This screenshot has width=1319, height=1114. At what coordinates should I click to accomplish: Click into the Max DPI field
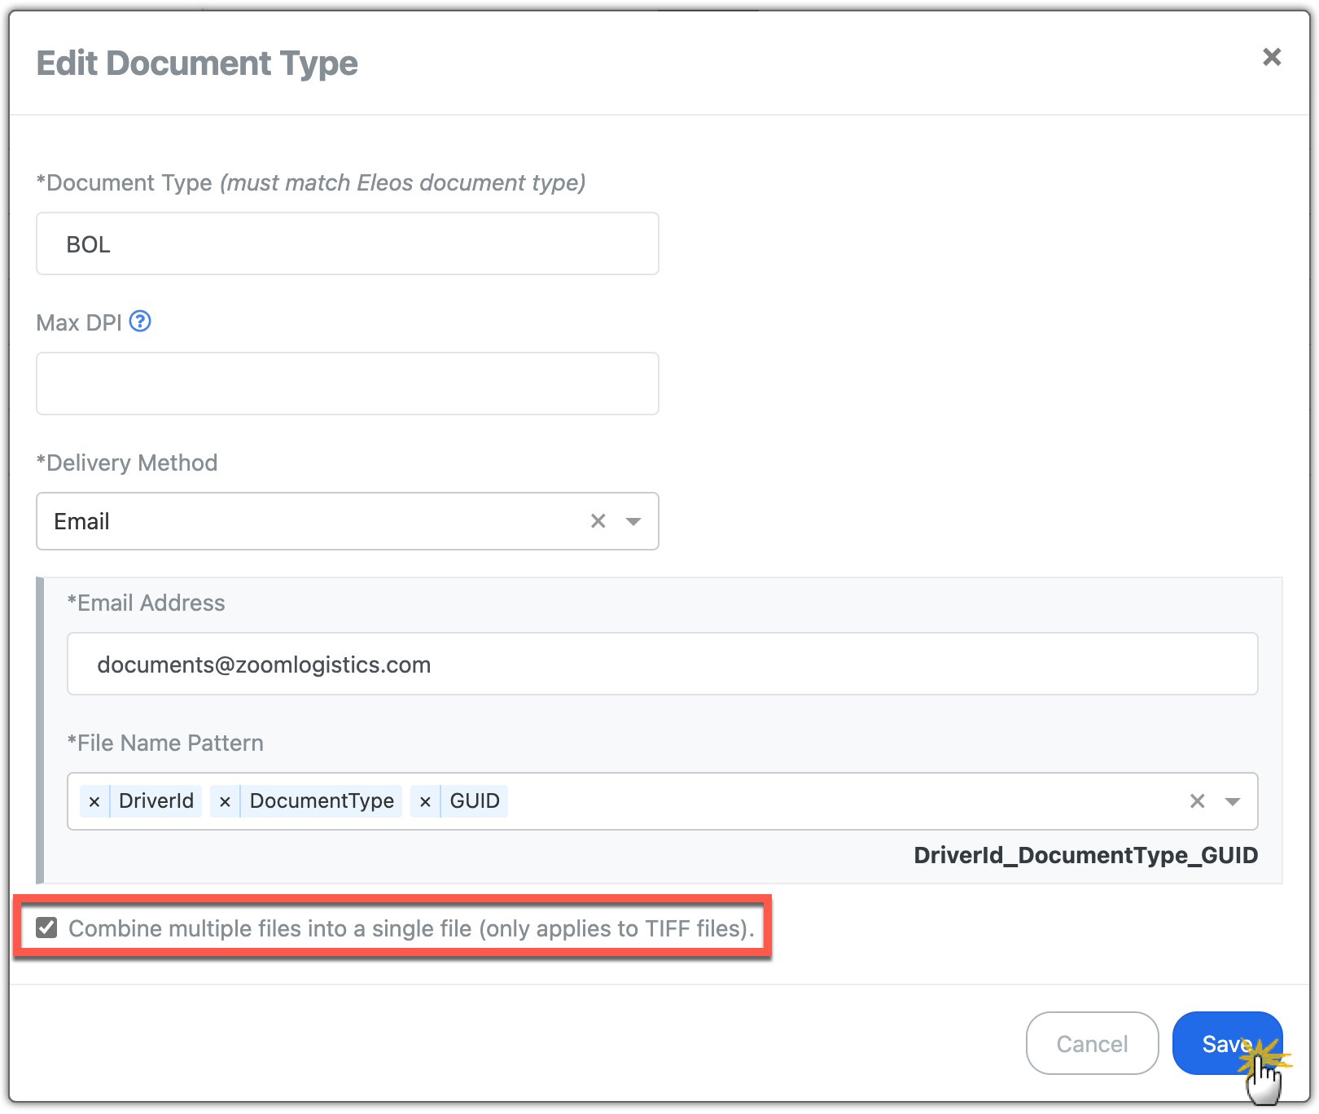(x=347, y=384)
